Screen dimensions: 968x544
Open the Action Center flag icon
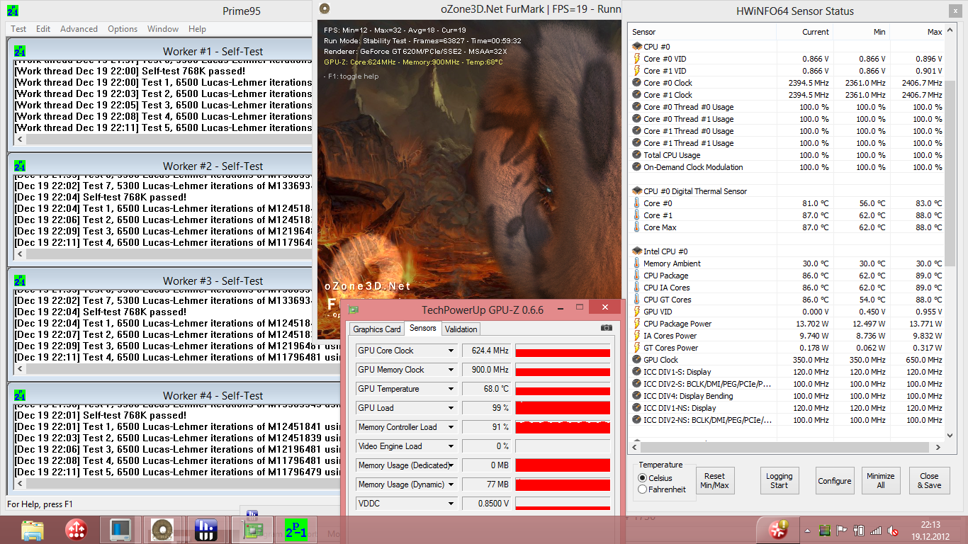[842, 531]
